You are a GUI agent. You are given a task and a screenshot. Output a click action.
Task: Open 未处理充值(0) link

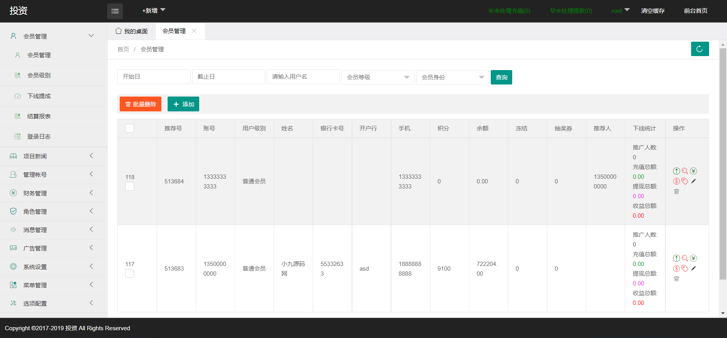pyautogui.click(x=509, y=11)
